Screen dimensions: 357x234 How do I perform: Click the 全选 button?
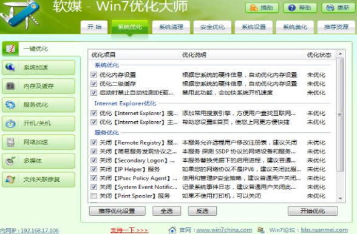tap(166, 211)
